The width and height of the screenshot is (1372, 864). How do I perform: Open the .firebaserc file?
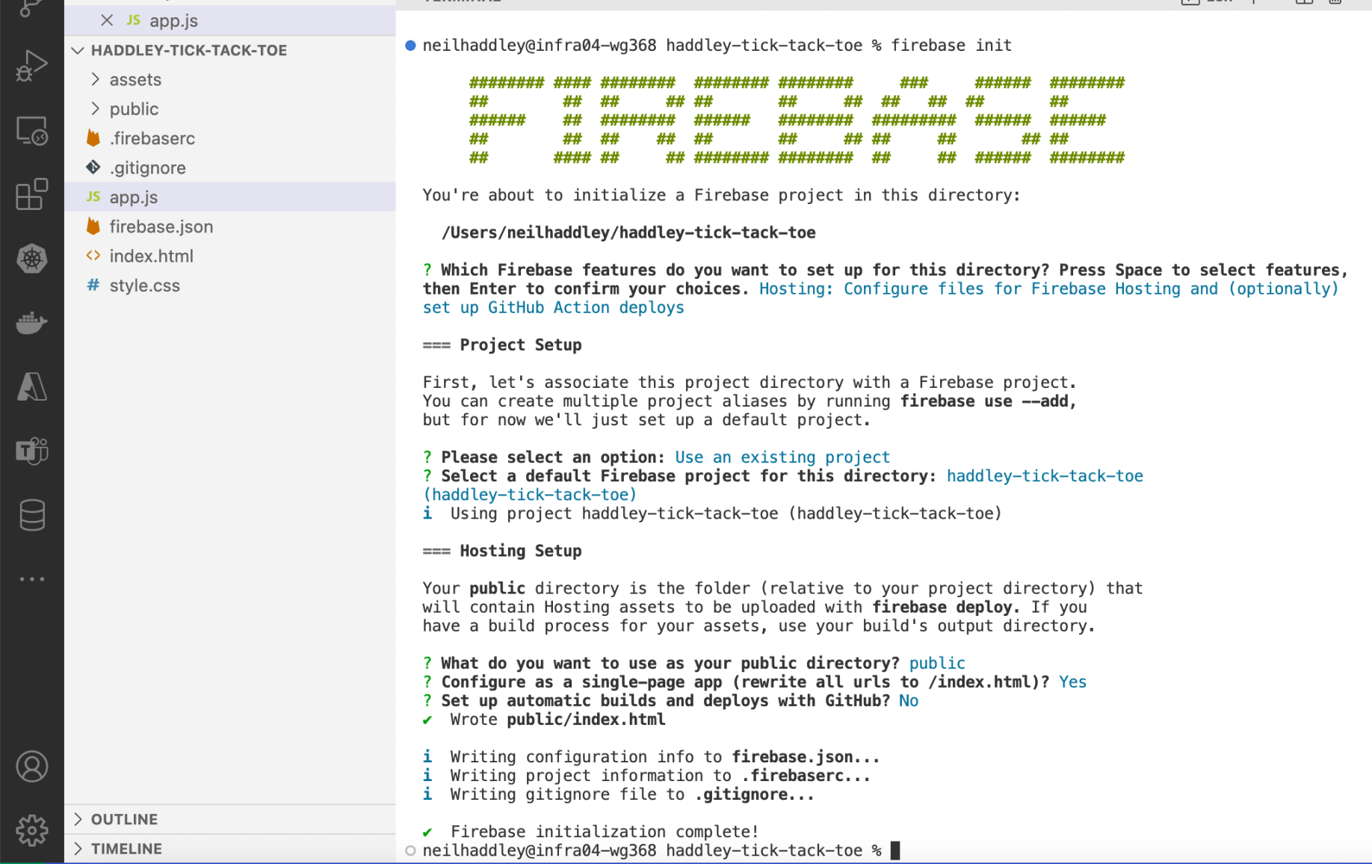coord(230,138)
